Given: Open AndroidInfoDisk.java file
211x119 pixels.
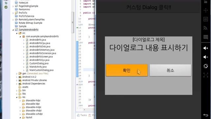Looking at the screenshot, I should (x=40, y=47).
